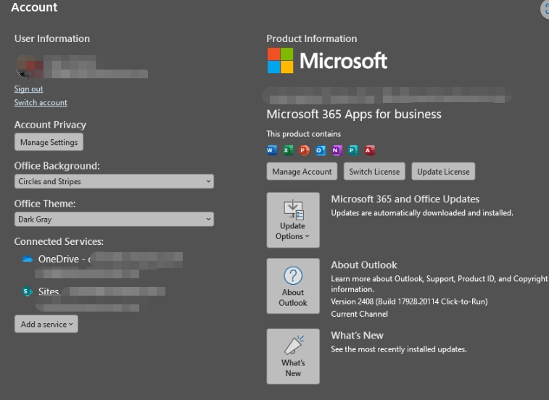The width and height of the screenshot is (549, 400).
Task: Click the Connected Services heading
Action: coord(59,241)
